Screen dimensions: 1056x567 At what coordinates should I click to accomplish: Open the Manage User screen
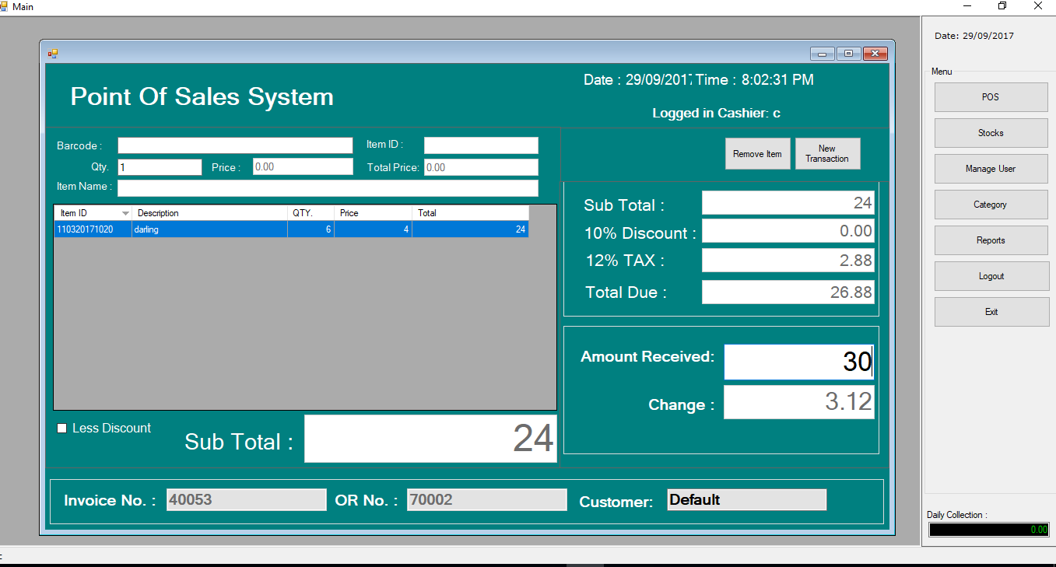tap(990, 168)
